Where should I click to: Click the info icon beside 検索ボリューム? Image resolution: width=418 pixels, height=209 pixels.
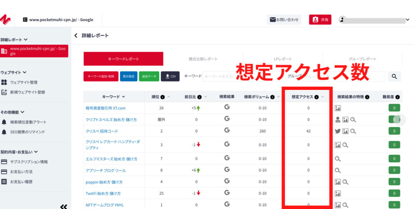272,97
